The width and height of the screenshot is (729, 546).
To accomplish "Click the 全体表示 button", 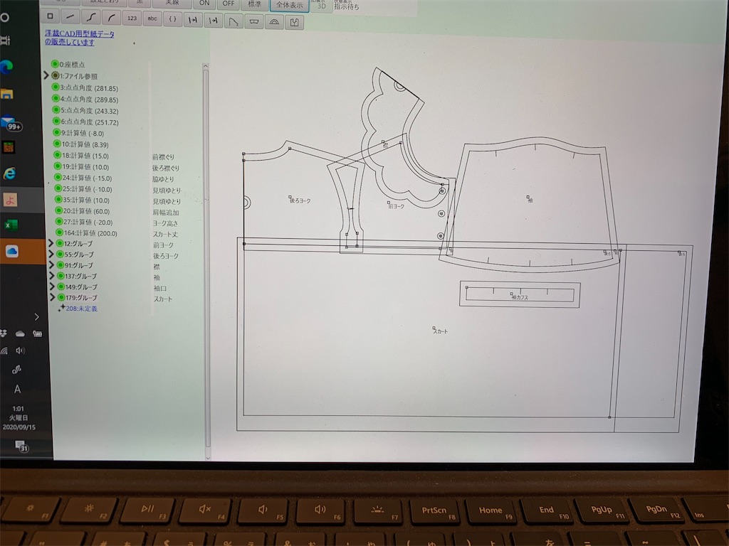I will click(289, 6).
